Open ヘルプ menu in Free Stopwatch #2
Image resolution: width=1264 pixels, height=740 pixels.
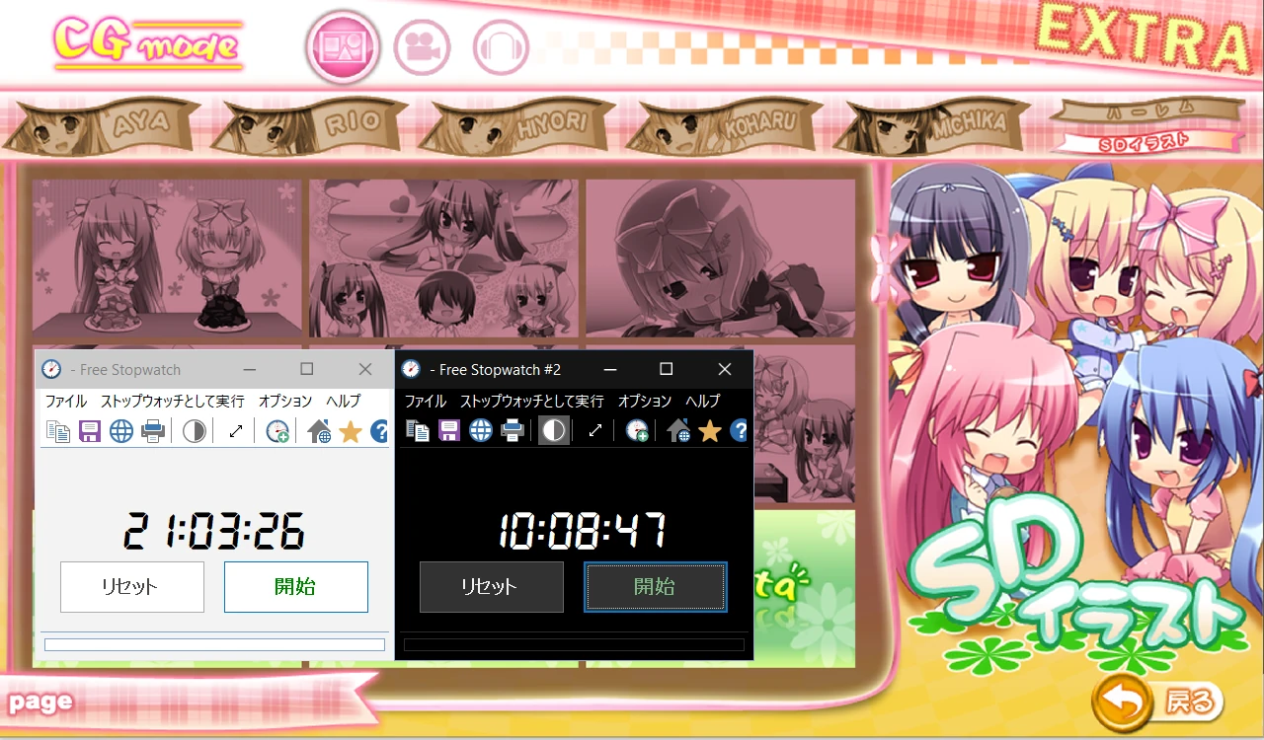pos(703,402)
